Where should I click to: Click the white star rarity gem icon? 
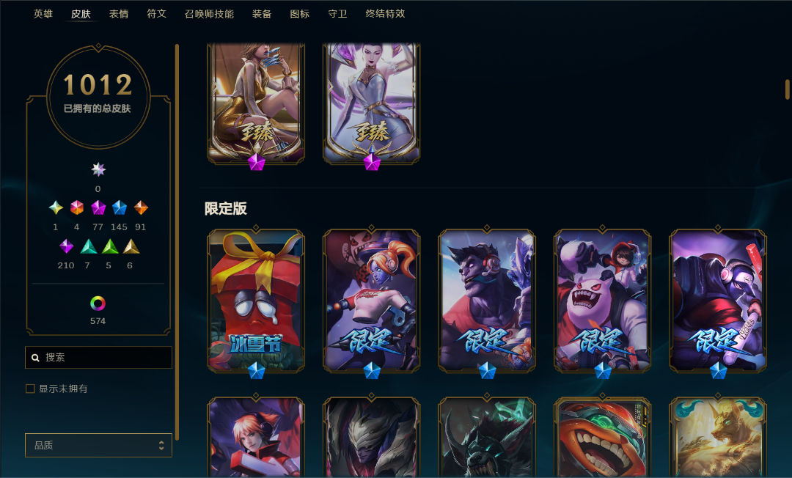tap(98, 169)
